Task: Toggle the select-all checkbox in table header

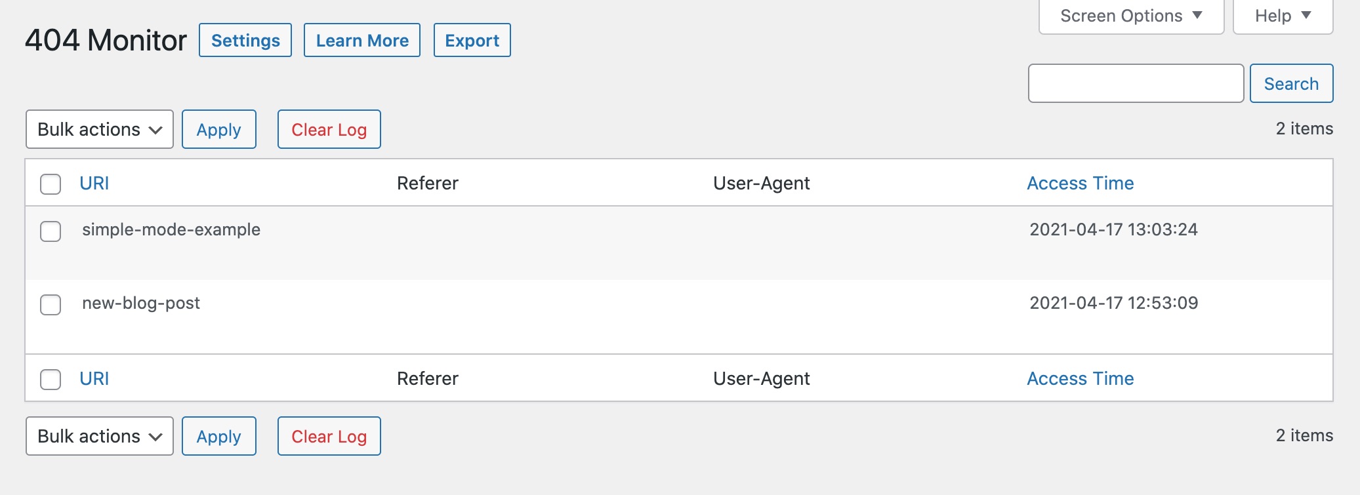Action: pos(51,184)
